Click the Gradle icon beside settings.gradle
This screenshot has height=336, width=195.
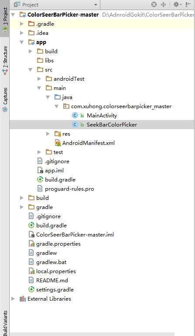pos(31,289)
